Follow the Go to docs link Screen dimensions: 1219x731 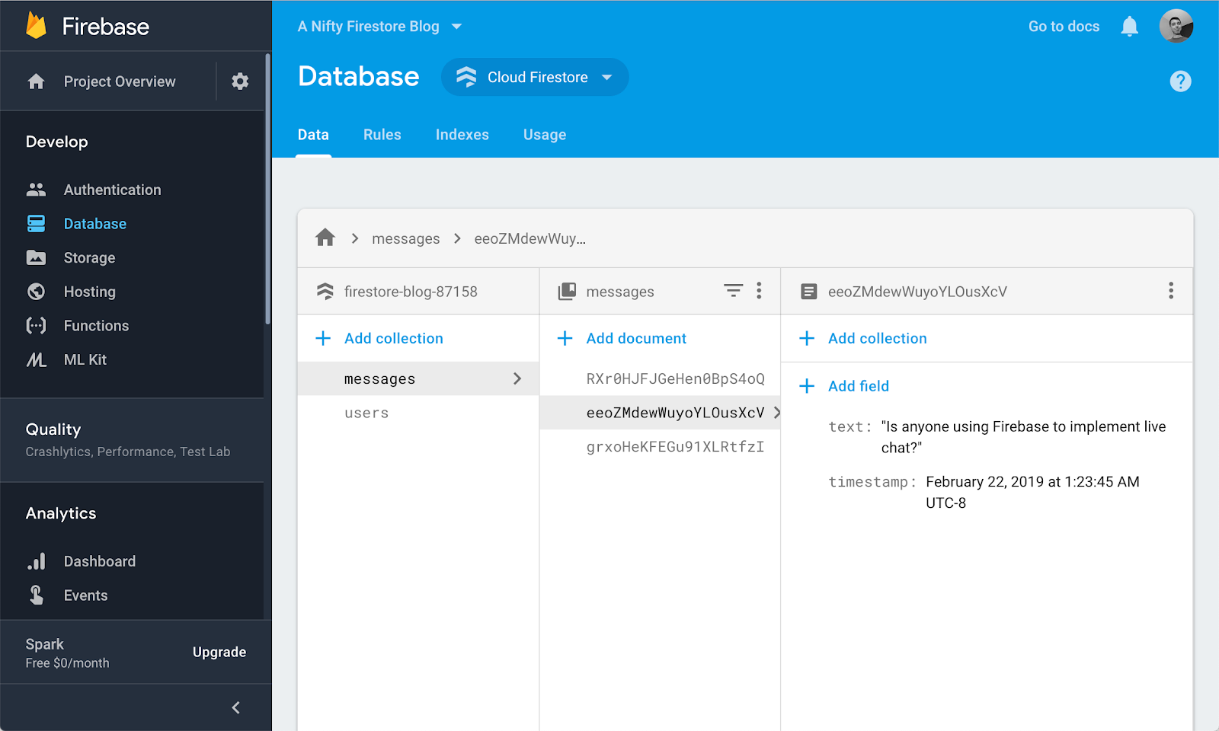click(x=1064, y=27)
